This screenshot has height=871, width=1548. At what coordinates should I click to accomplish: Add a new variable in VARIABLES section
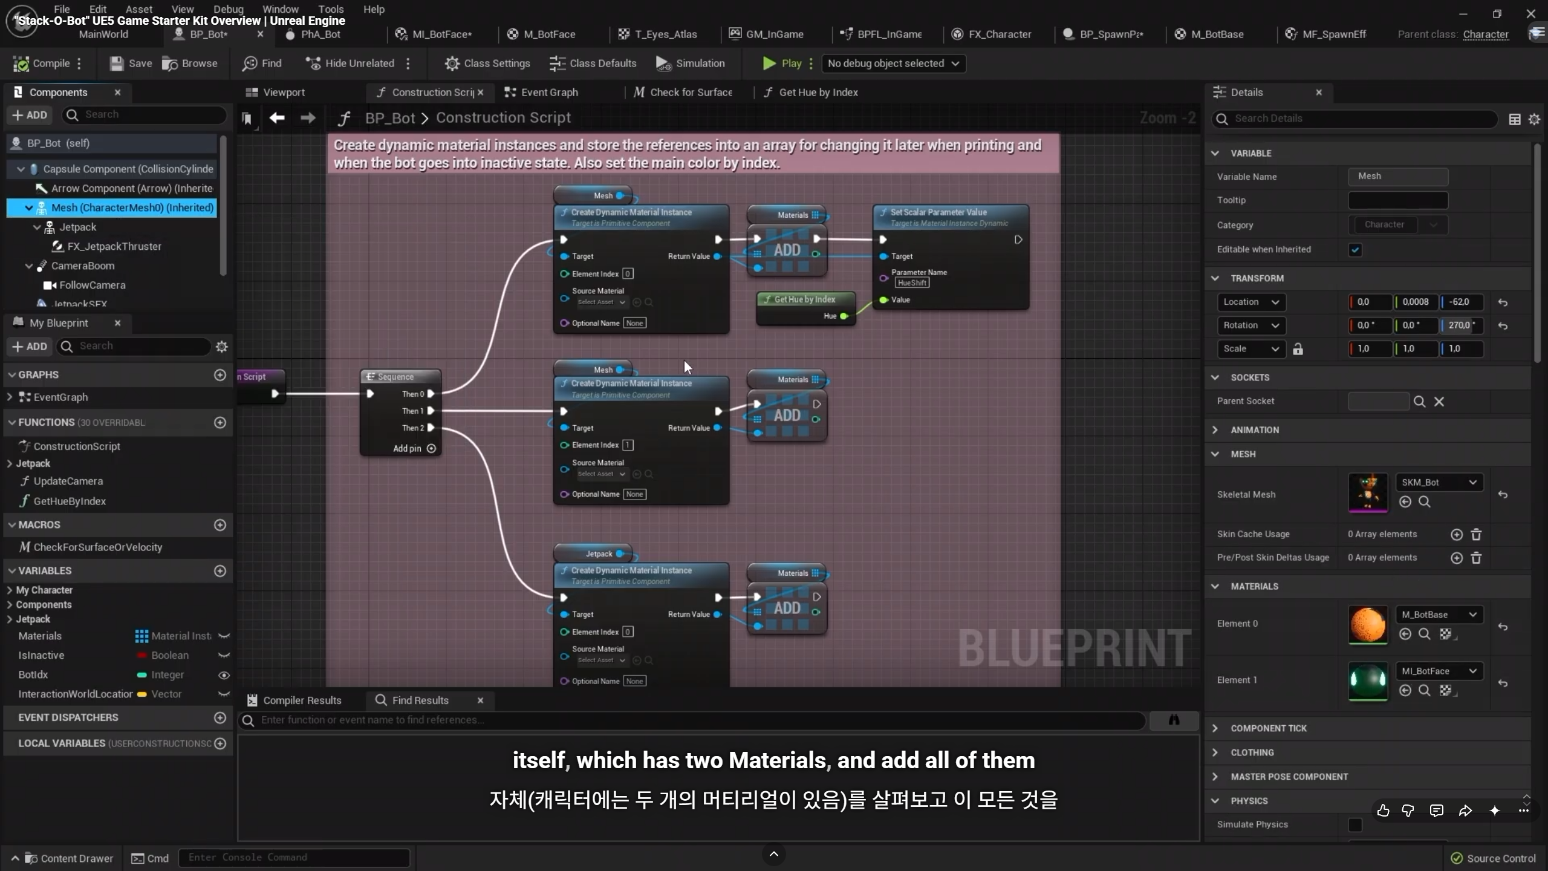tap(220, 571)
